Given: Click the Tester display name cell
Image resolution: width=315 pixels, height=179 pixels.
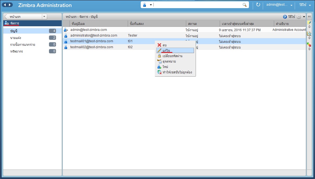Looking at the screenshot, I should 133,35.
